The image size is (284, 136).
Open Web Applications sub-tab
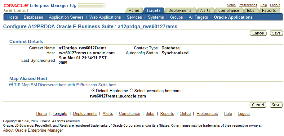pyautogui.click(x=105, y=17)
